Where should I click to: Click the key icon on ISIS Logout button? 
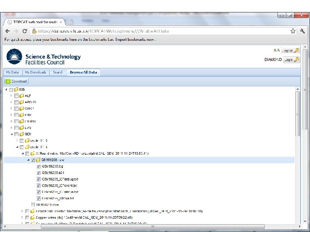click(x=296, y=51)
